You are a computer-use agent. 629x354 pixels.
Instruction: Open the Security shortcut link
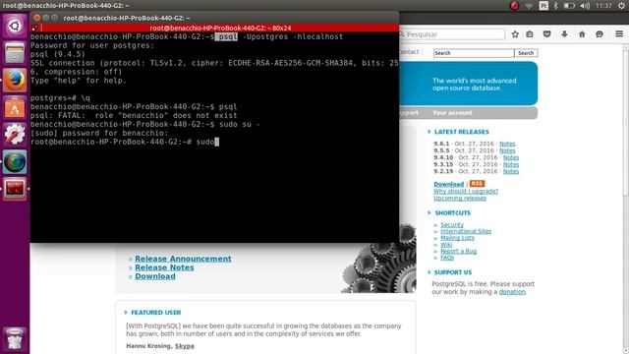[452, 225]
